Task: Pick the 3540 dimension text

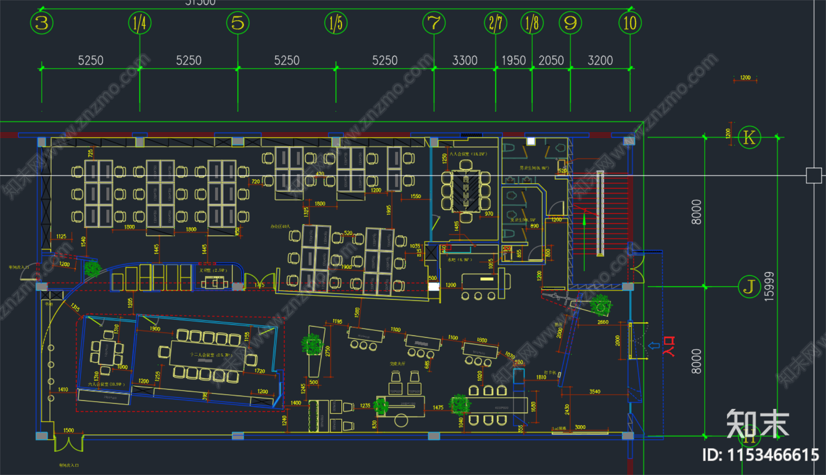Action: (x=595, y=391)
